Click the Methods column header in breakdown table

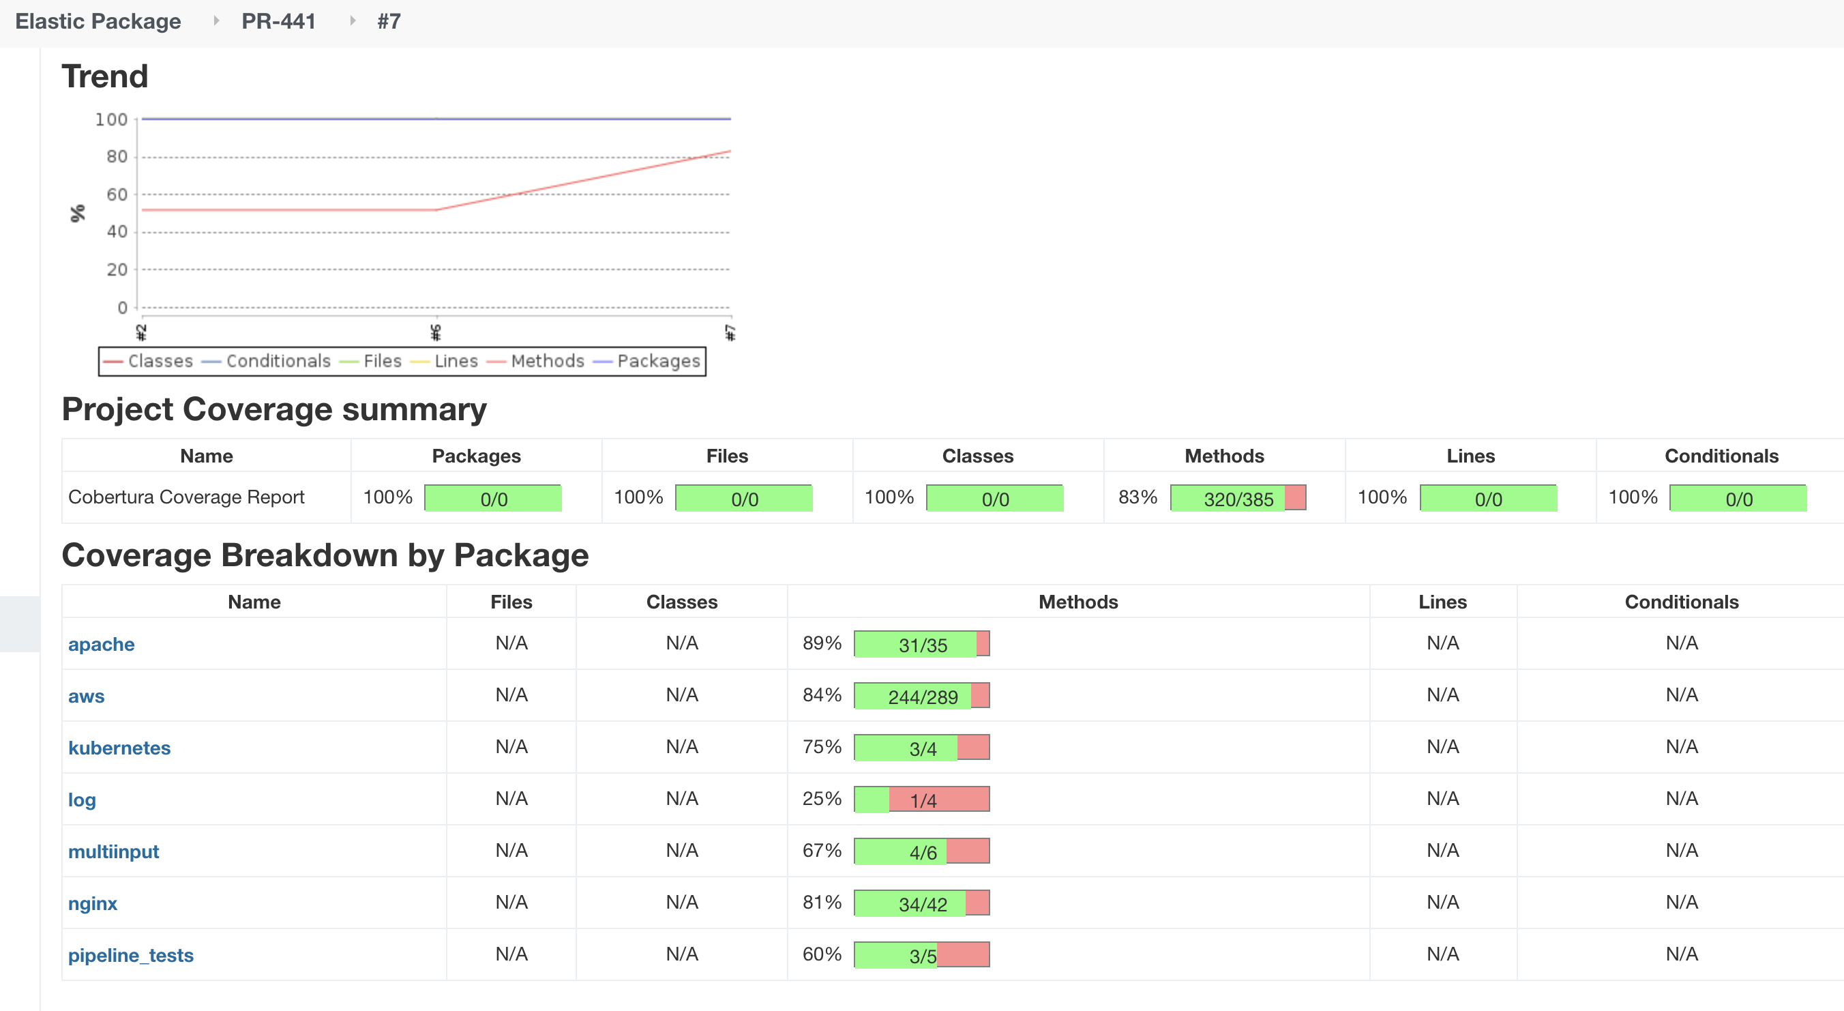coord(1077,602)
